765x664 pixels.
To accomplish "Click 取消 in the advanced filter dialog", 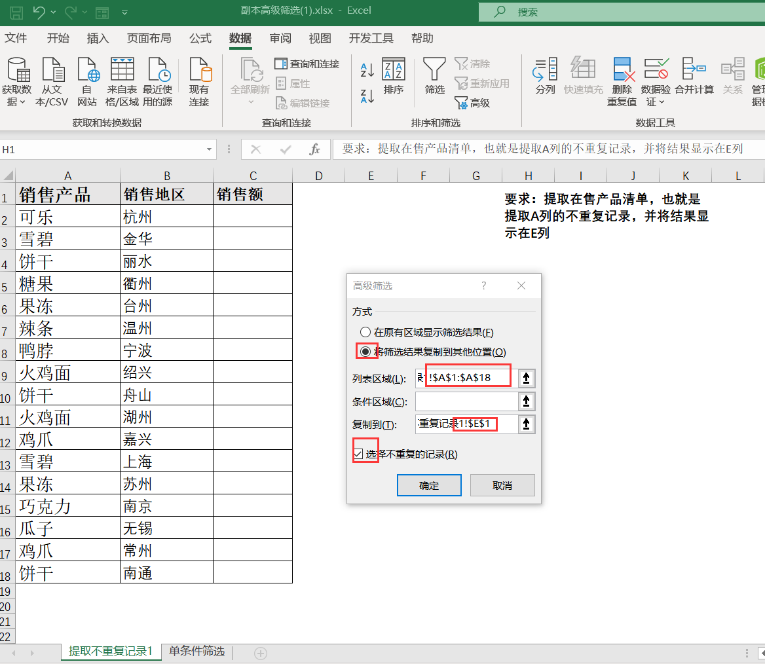I will tap(502, 485).
